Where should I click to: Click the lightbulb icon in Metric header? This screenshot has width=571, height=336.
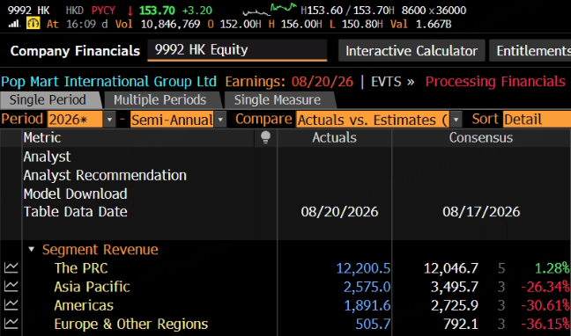click(x=265, y=137)
